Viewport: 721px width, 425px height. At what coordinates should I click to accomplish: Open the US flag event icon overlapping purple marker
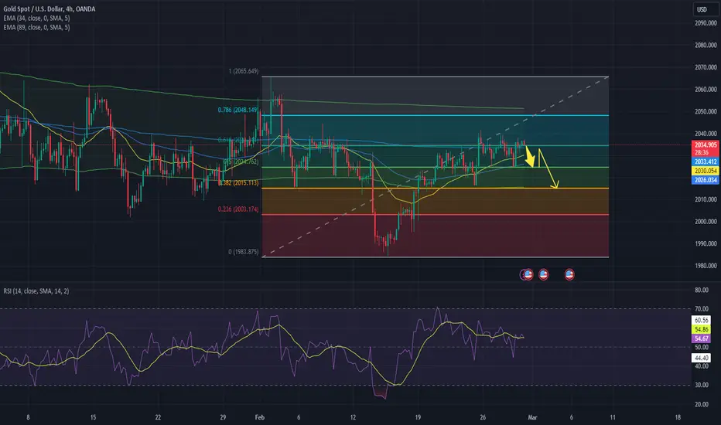528,275
